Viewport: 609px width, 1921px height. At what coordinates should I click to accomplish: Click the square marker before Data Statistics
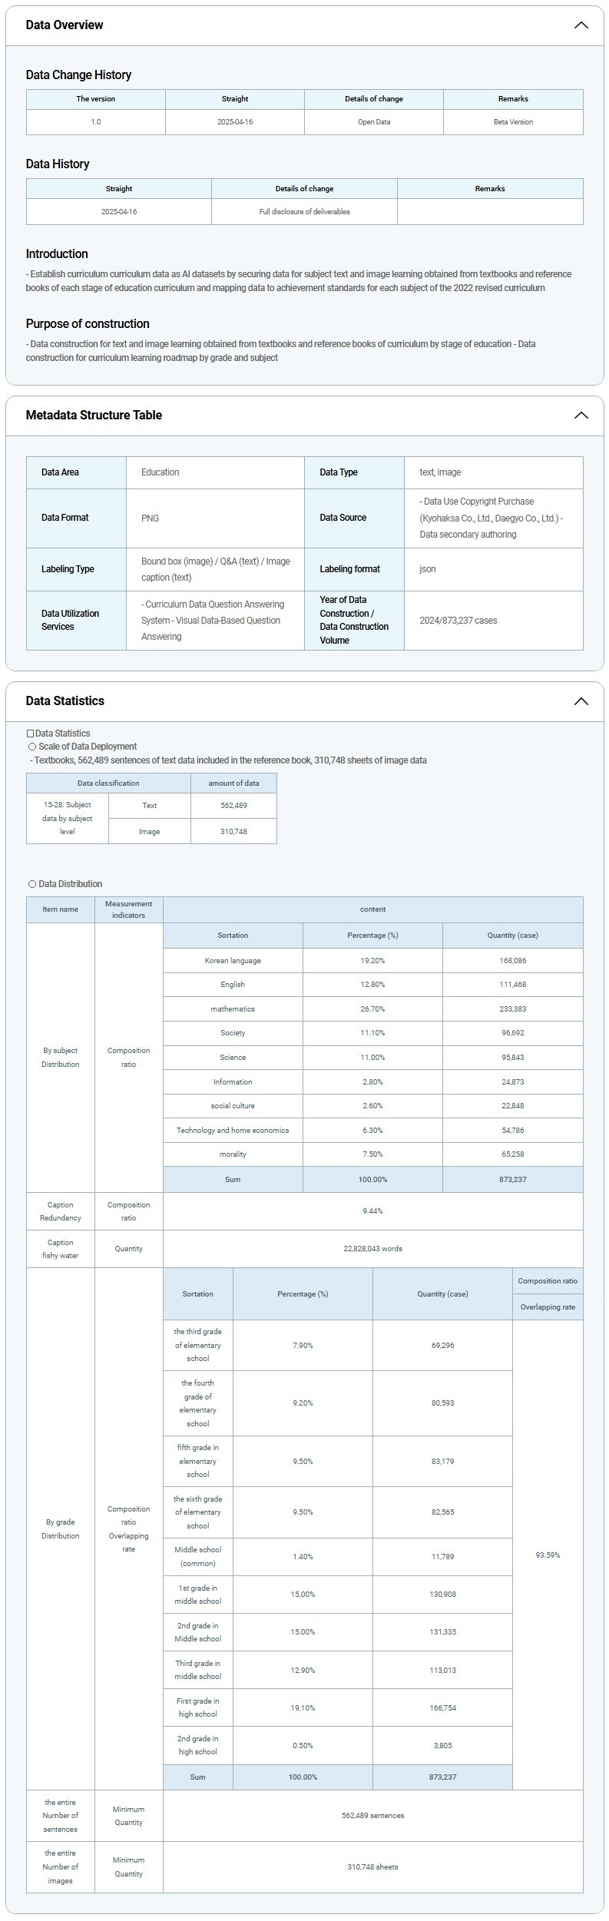click(x=31, y=734)
